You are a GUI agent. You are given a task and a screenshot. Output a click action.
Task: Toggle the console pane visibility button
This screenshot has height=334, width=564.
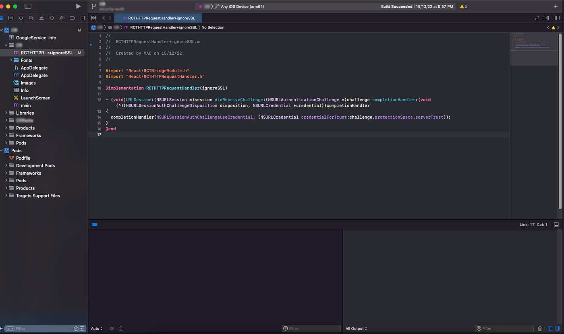point(557,328)
